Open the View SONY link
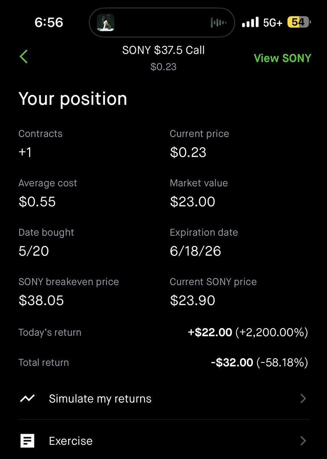This screenshot has width=327, height=459. (x=283, y=58)
